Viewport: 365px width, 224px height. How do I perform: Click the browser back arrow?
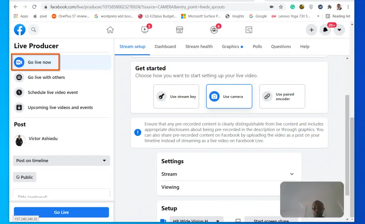tap(16, 7)
